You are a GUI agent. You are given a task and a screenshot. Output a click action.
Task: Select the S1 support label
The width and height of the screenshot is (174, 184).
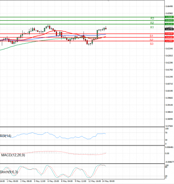[x=151, y=36]
